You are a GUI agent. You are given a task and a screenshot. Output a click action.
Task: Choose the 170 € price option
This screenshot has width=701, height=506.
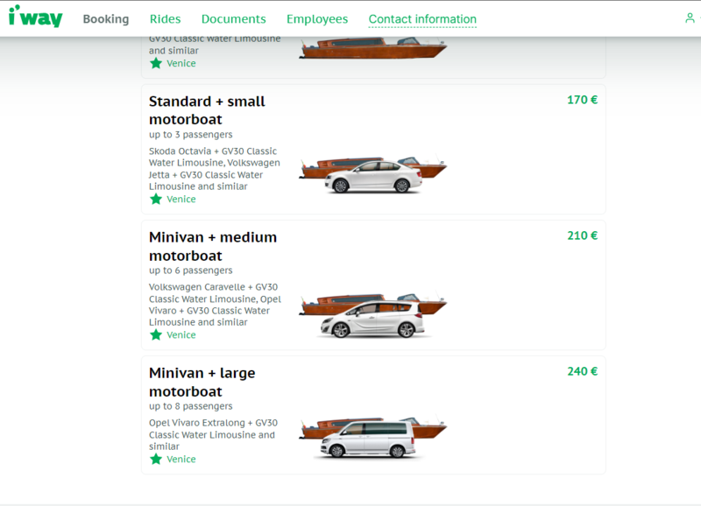pos(582,100)
